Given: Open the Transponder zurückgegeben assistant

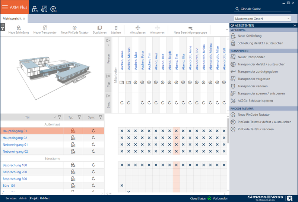Looking at the screenshot, I should click(257, 72).
